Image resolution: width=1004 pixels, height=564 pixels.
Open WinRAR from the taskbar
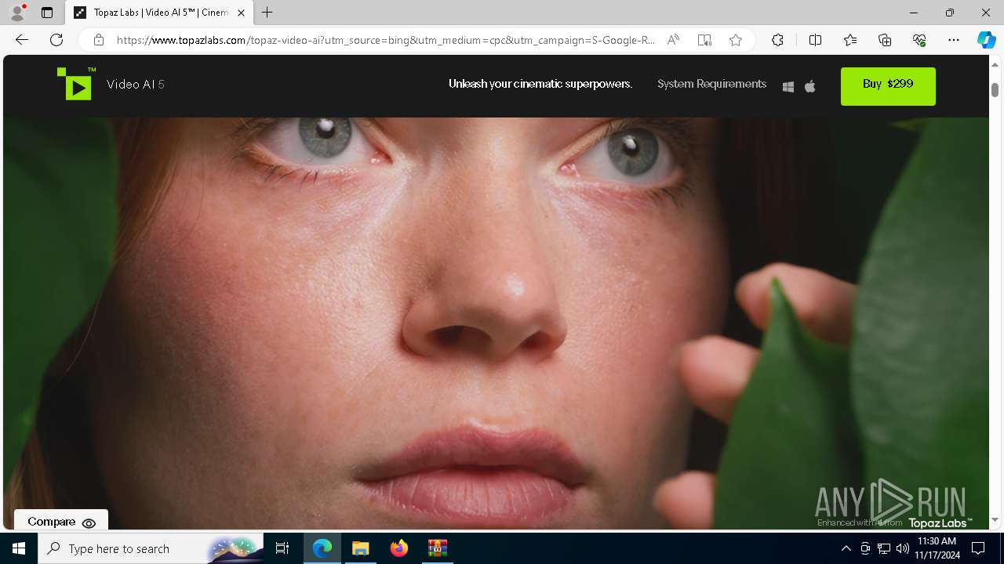point(437,548)
